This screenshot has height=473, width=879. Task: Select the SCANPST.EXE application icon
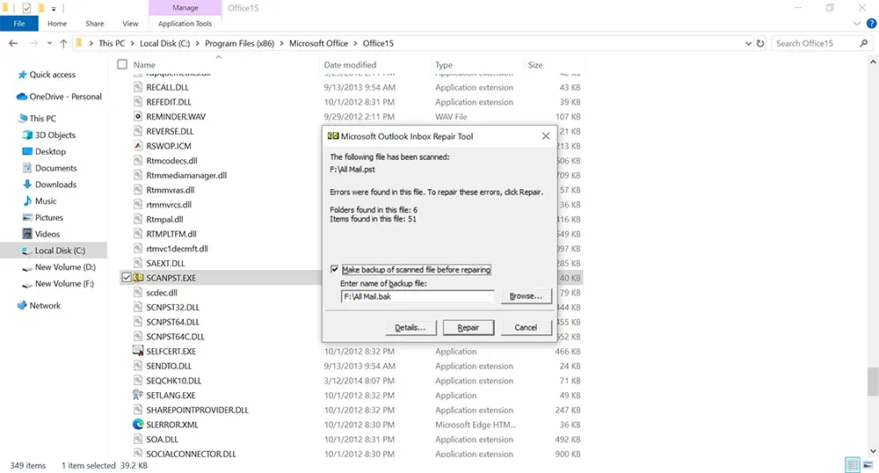(x=138, y=278)
